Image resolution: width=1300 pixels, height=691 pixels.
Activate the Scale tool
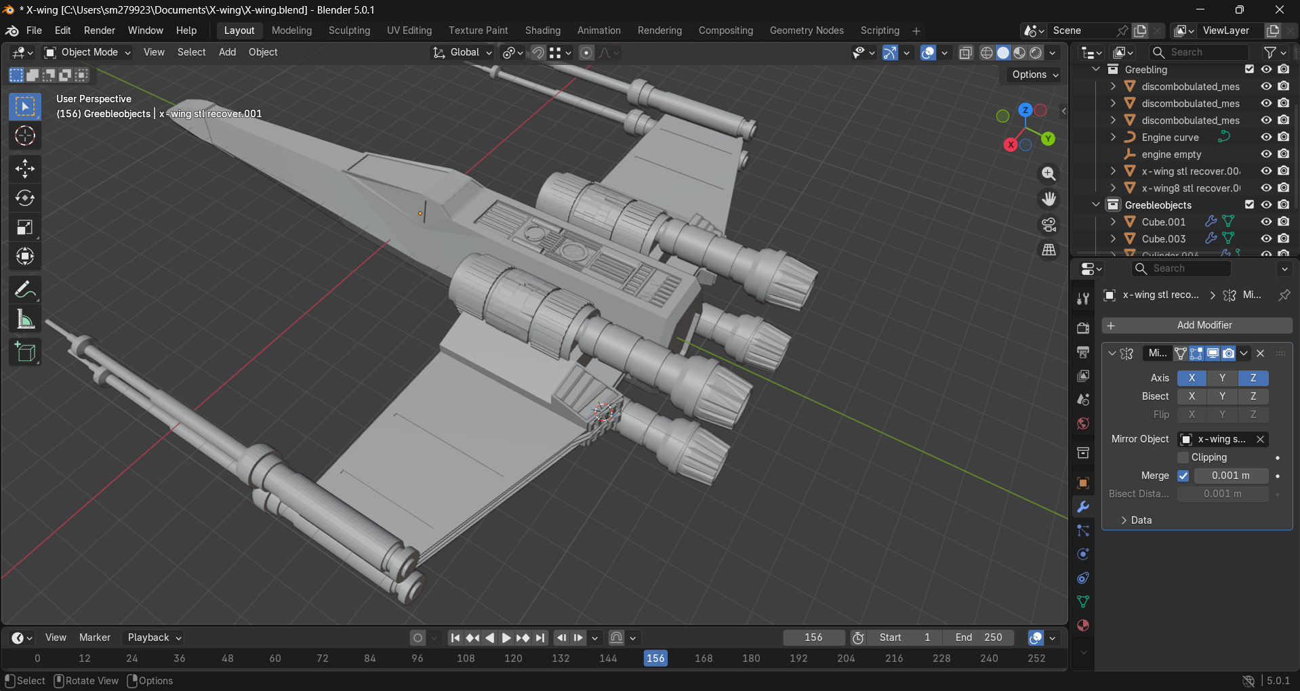25,227
